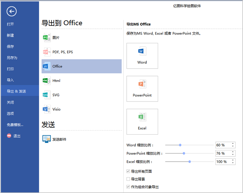Increase the Excel scale 100 % spinner

(x=233, y=160)
